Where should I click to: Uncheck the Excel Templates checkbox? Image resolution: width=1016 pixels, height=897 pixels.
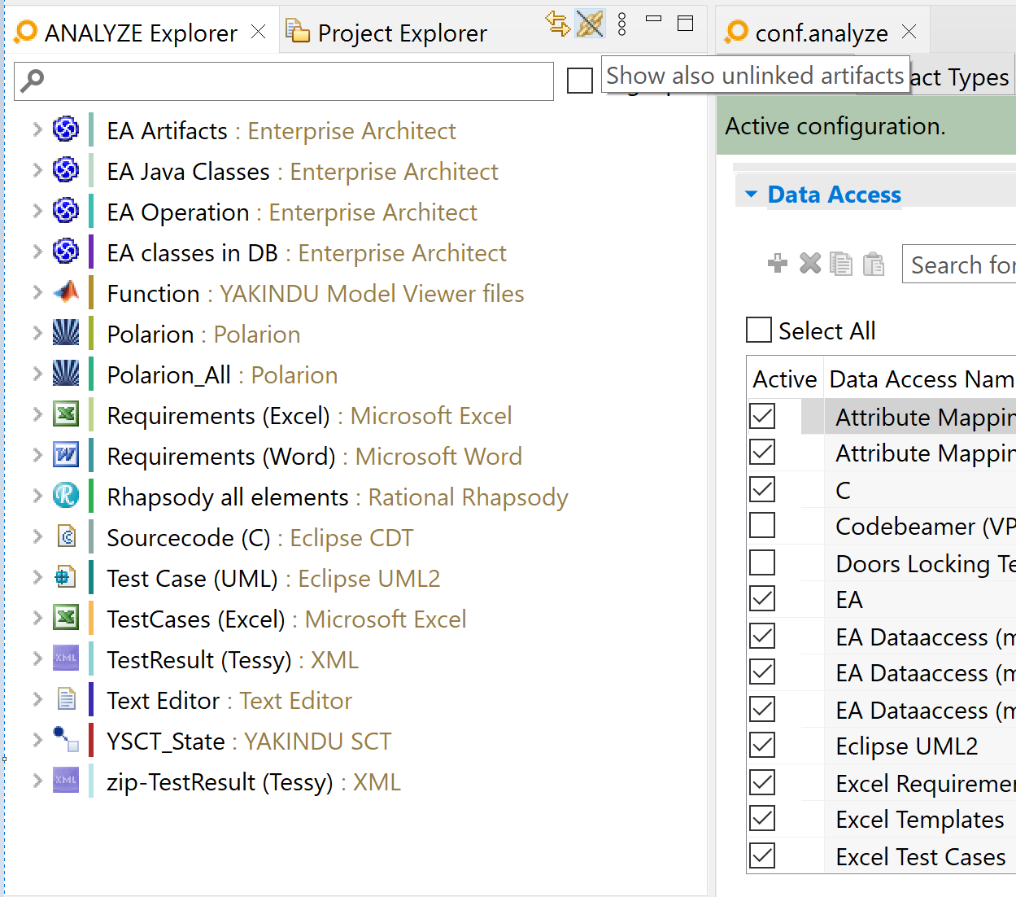(762, 818)
